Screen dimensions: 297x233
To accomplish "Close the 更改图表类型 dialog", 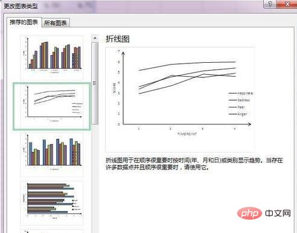I will [287, 4].
